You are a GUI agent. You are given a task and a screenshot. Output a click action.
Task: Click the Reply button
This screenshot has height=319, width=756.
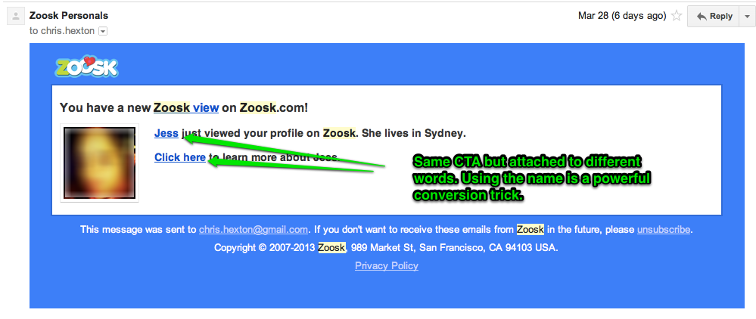pyautogui.click(x=714, y=16)
